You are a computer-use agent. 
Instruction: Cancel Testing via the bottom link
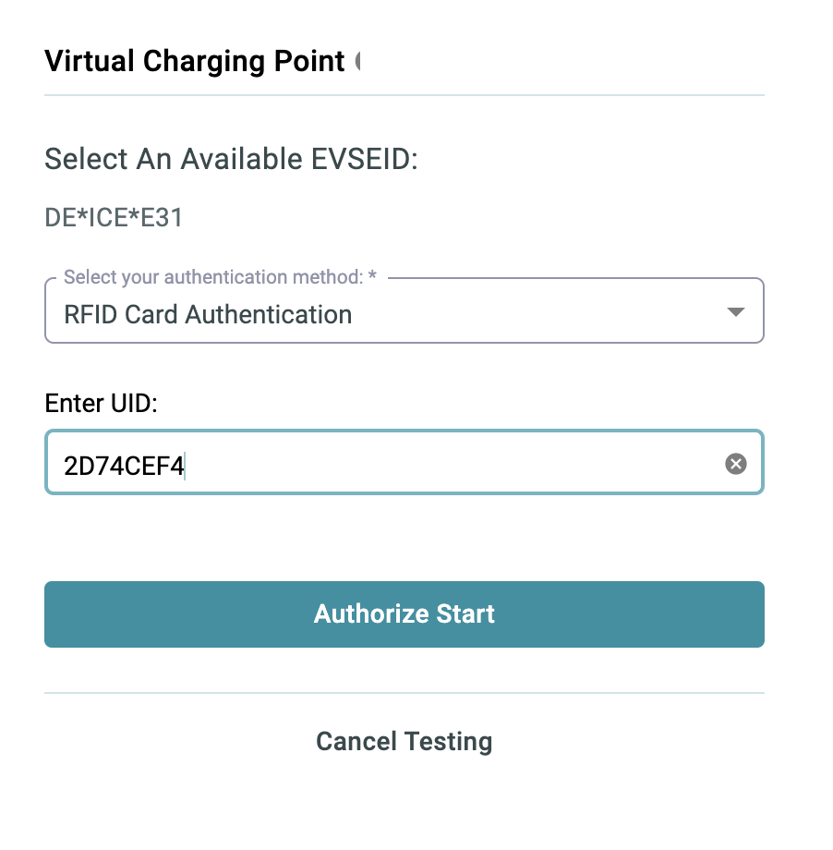tap(404, 741)
